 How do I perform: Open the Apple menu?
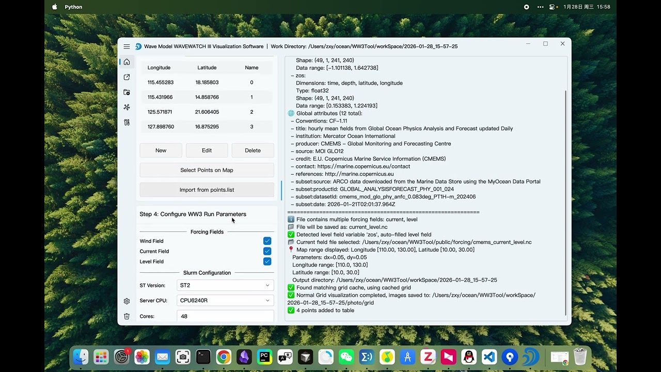pyautogui.click(x=55, y=7)
